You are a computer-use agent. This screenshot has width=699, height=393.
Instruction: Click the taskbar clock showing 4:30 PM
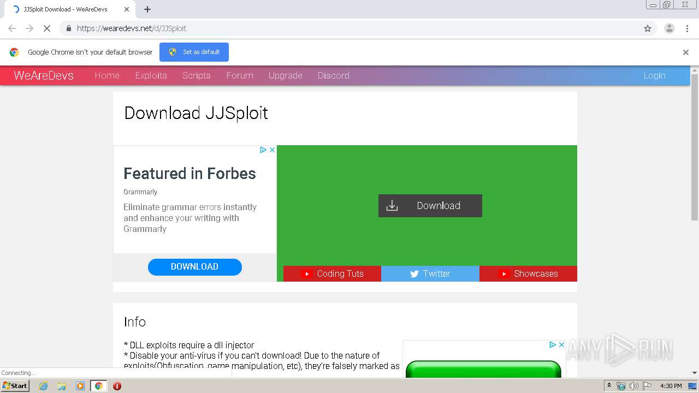click(x=671, y=386)
